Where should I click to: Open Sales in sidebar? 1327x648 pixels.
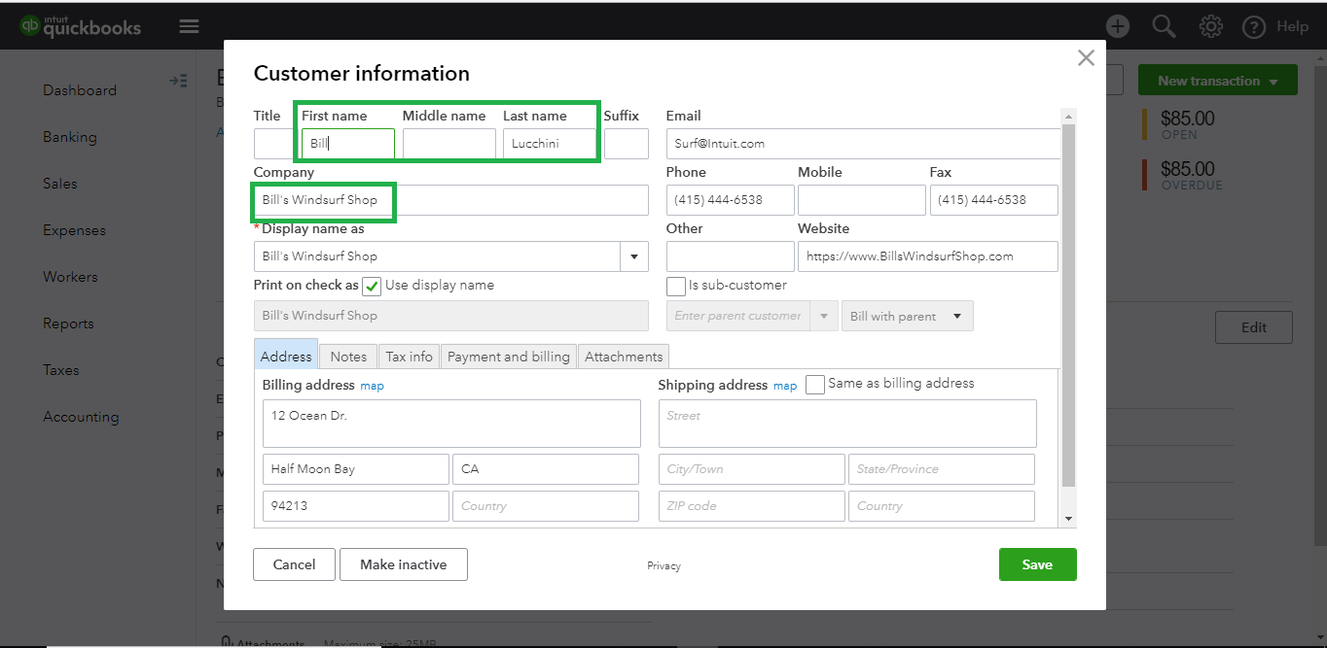[60, 184]
